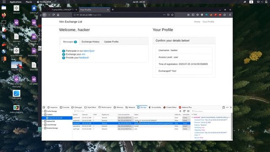
Task: Go to the Firefox home page icon
Action: pos(58,15)
